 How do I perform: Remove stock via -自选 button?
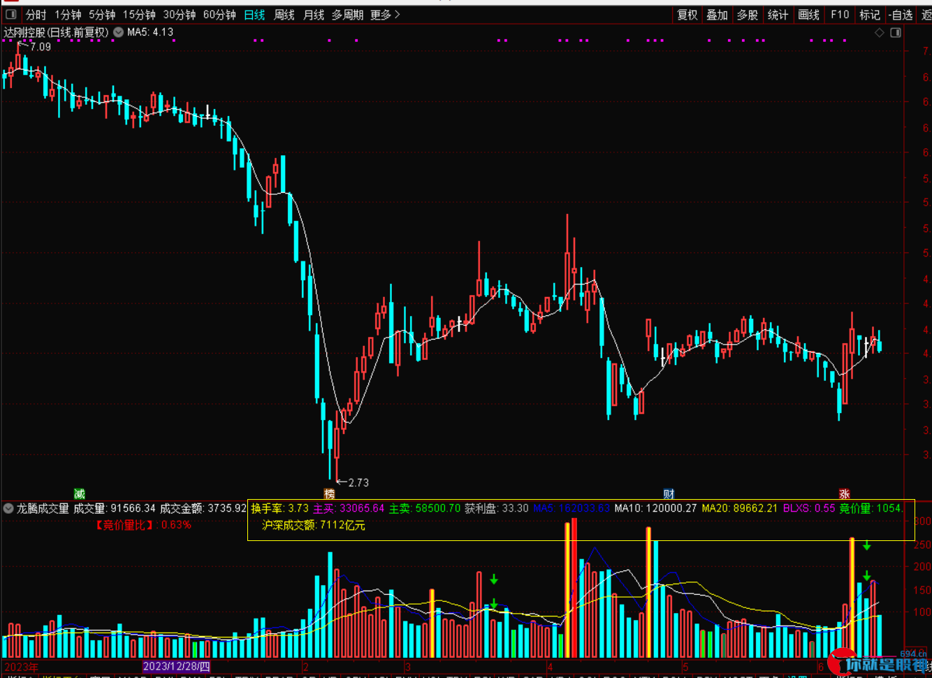[x=901, y=15]
